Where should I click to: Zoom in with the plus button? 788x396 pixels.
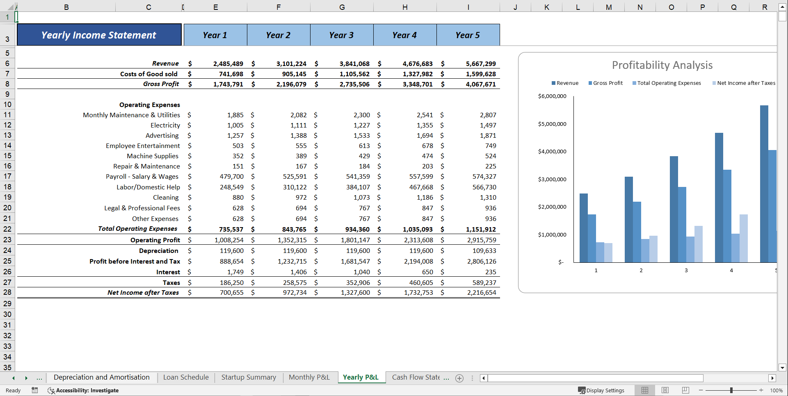pos(761,390)
